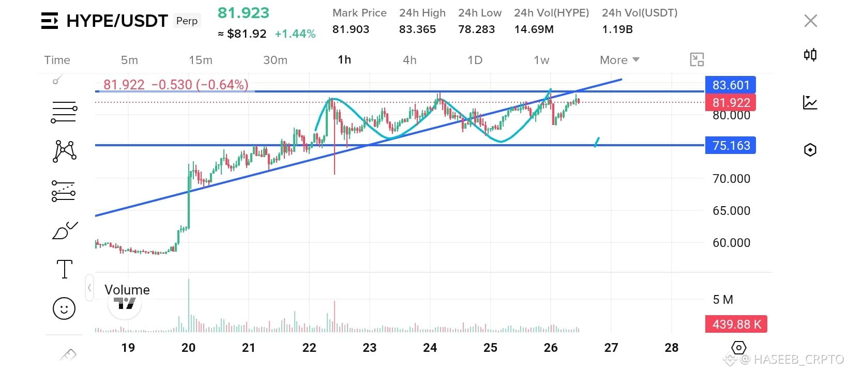Click the 24h Vol(HYPE) value 14.69M
This screenshot has height=372, width=848.
pos(534,29)
